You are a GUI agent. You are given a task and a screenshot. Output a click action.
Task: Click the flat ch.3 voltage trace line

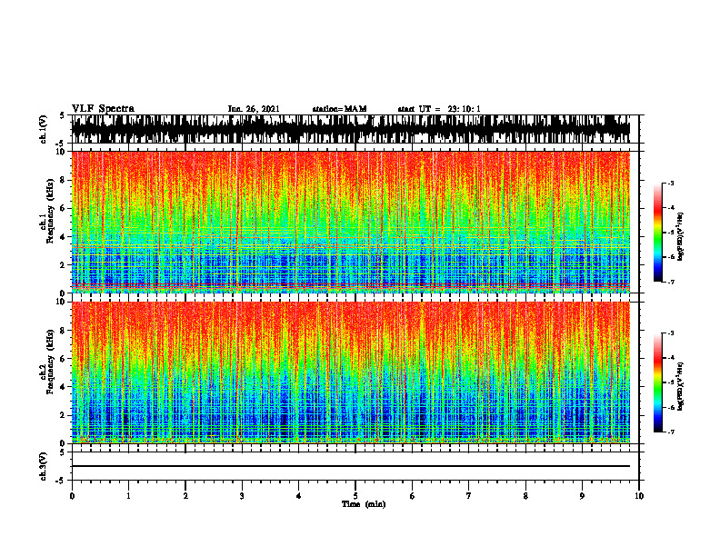[x=351, y=466]
